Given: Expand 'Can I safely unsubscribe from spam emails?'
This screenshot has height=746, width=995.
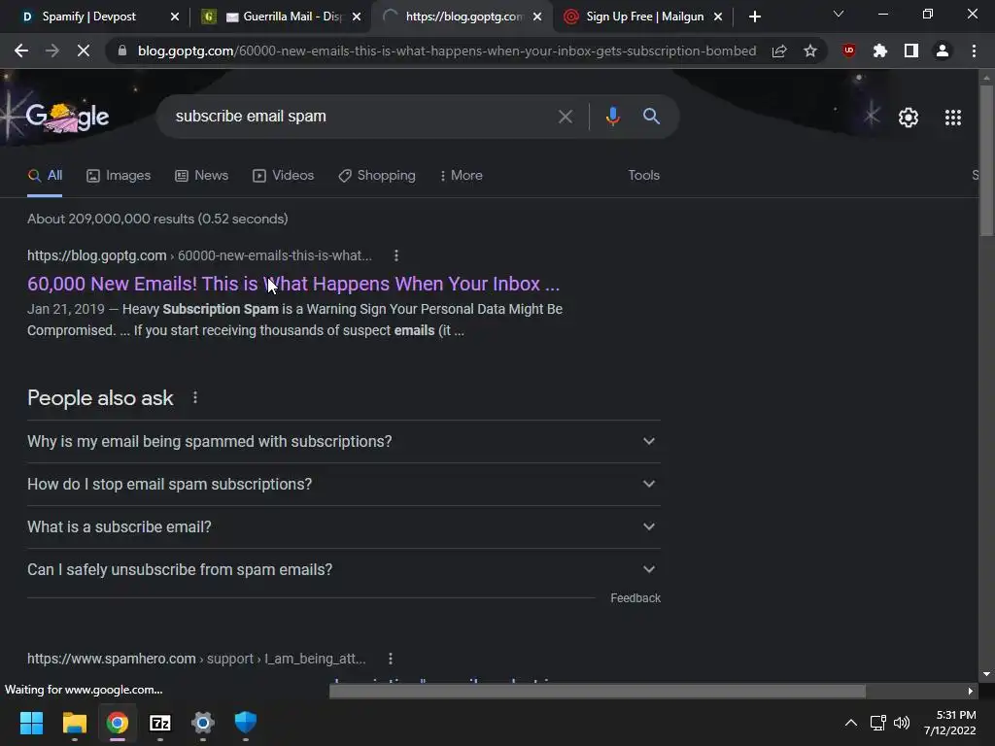Looking at the screenshot, I should [343, 569].
